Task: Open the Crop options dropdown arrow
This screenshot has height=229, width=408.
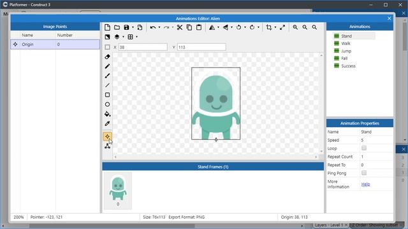Action: click(x=275, y=27)
